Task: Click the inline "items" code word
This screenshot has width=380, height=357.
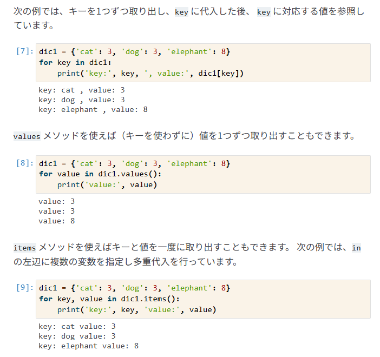Action: (25, 248)
